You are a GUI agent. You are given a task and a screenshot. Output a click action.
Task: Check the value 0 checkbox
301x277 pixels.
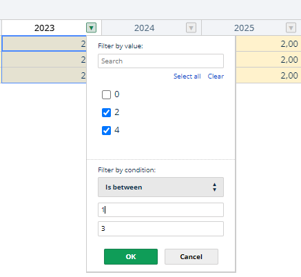[x=106, y=94]
